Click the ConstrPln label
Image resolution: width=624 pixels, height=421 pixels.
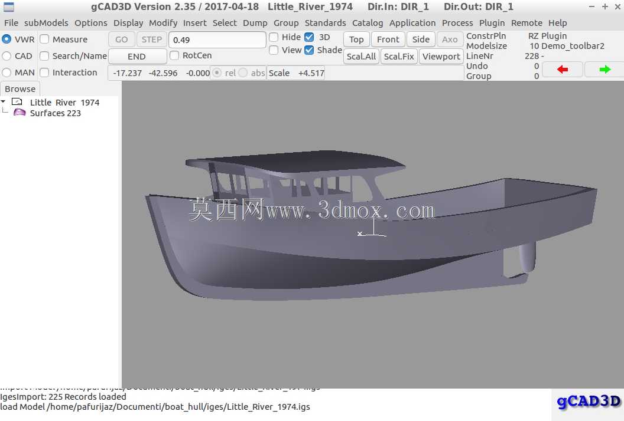486,36
